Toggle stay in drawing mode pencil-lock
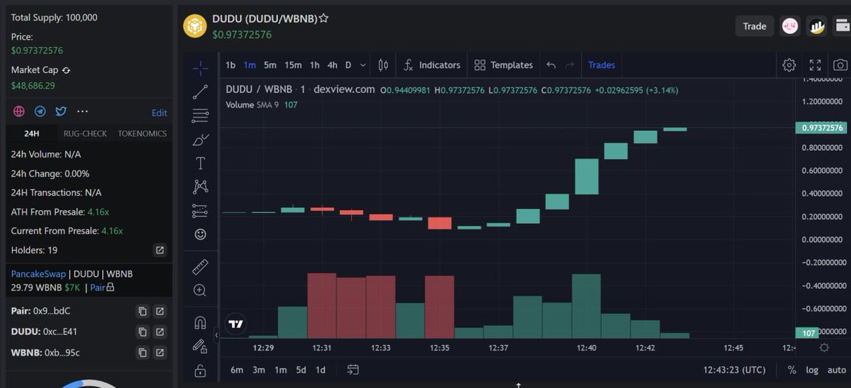This screenshot has height=388, width=851. [201, 346]
